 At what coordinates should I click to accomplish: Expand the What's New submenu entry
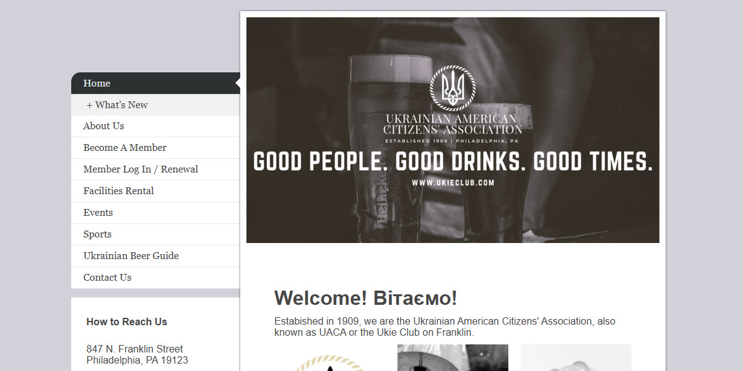point(155,105)
